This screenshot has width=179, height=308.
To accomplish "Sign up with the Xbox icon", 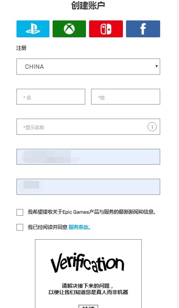I will coord(69,29).
